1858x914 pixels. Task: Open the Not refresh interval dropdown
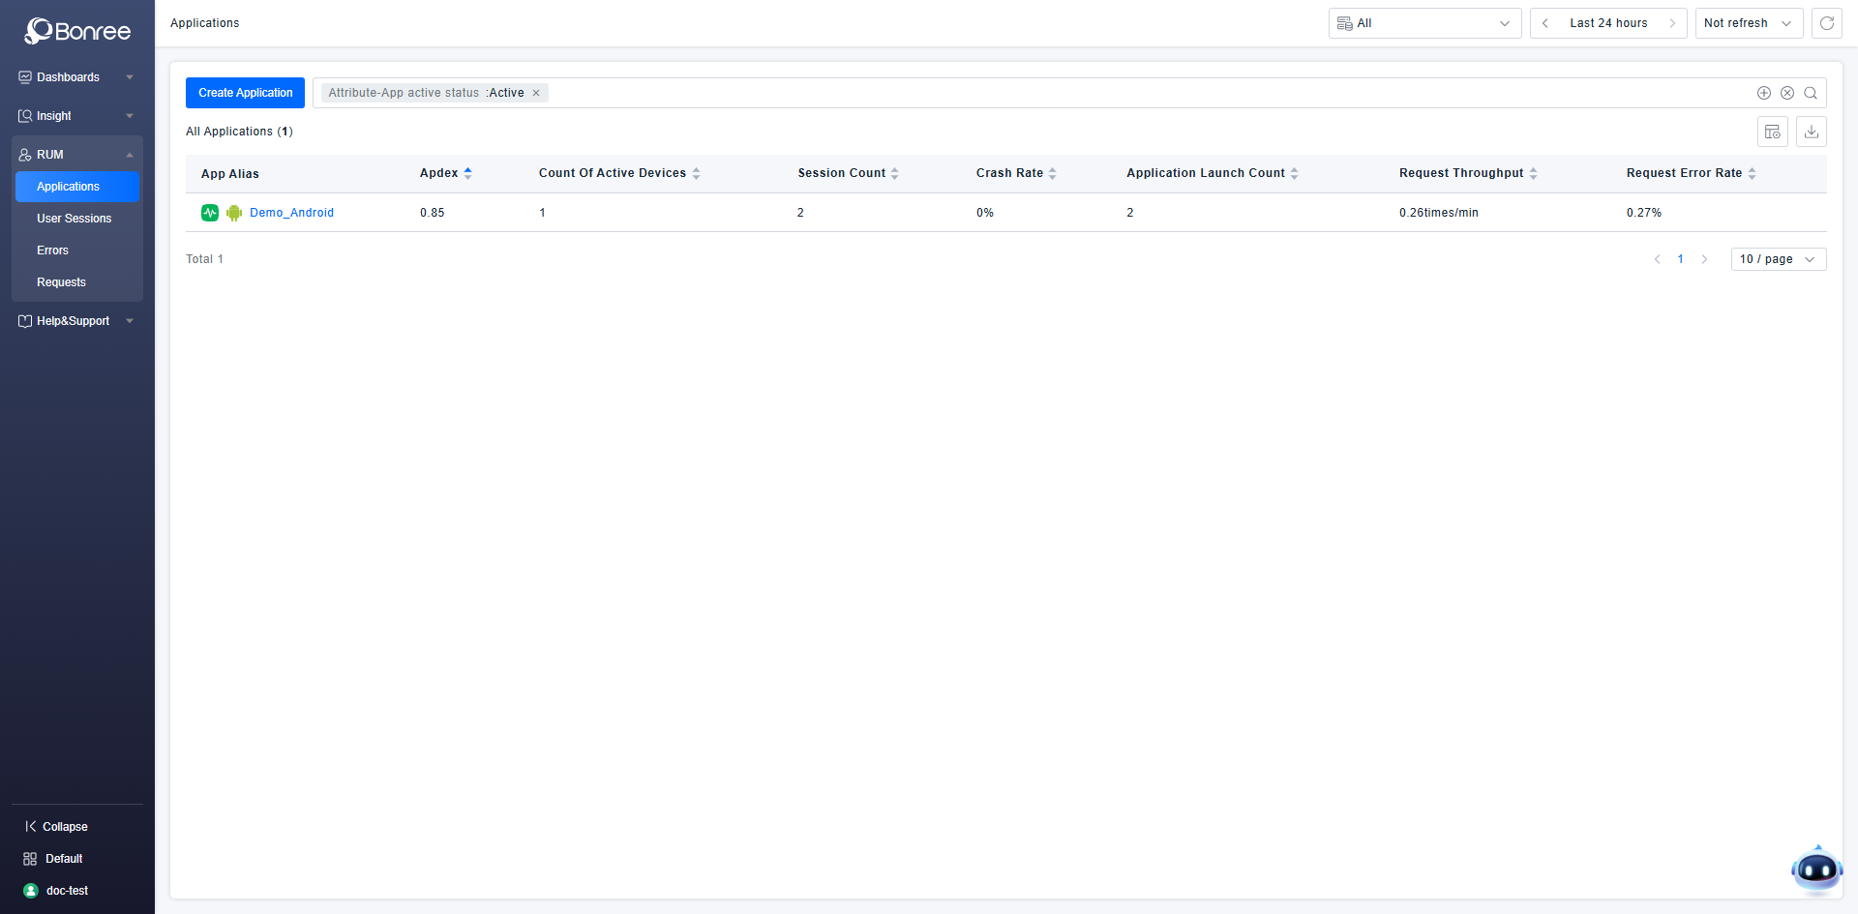pos(1748,23)
